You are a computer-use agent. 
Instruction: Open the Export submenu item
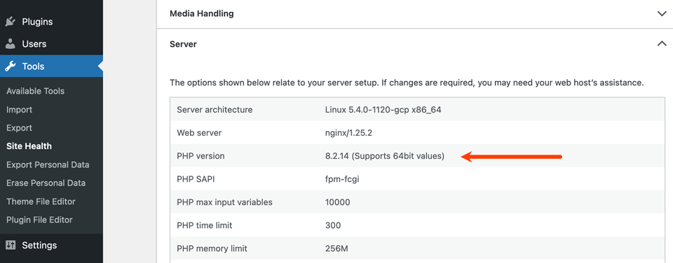pos(20,127)
